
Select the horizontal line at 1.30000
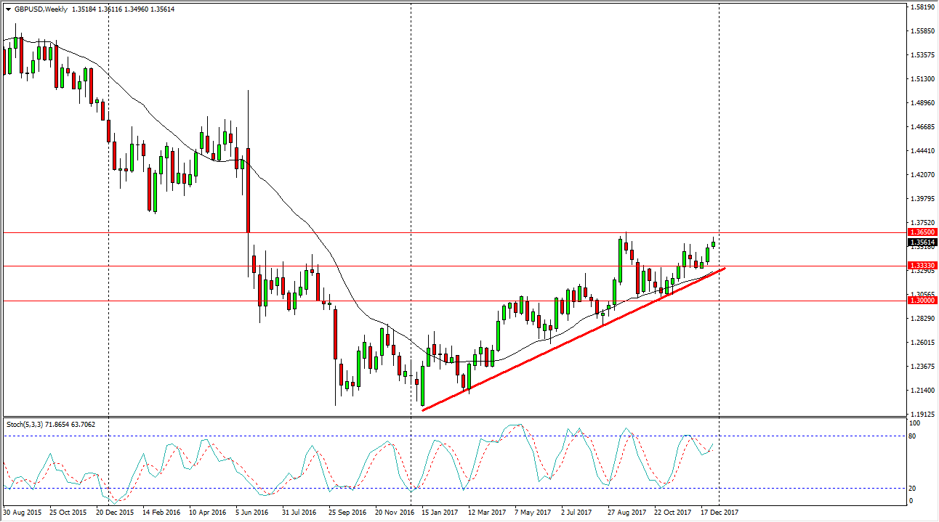point(436,300)
